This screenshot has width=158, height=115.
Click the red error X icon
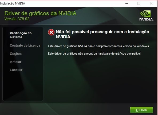click(x=51, y=32)
